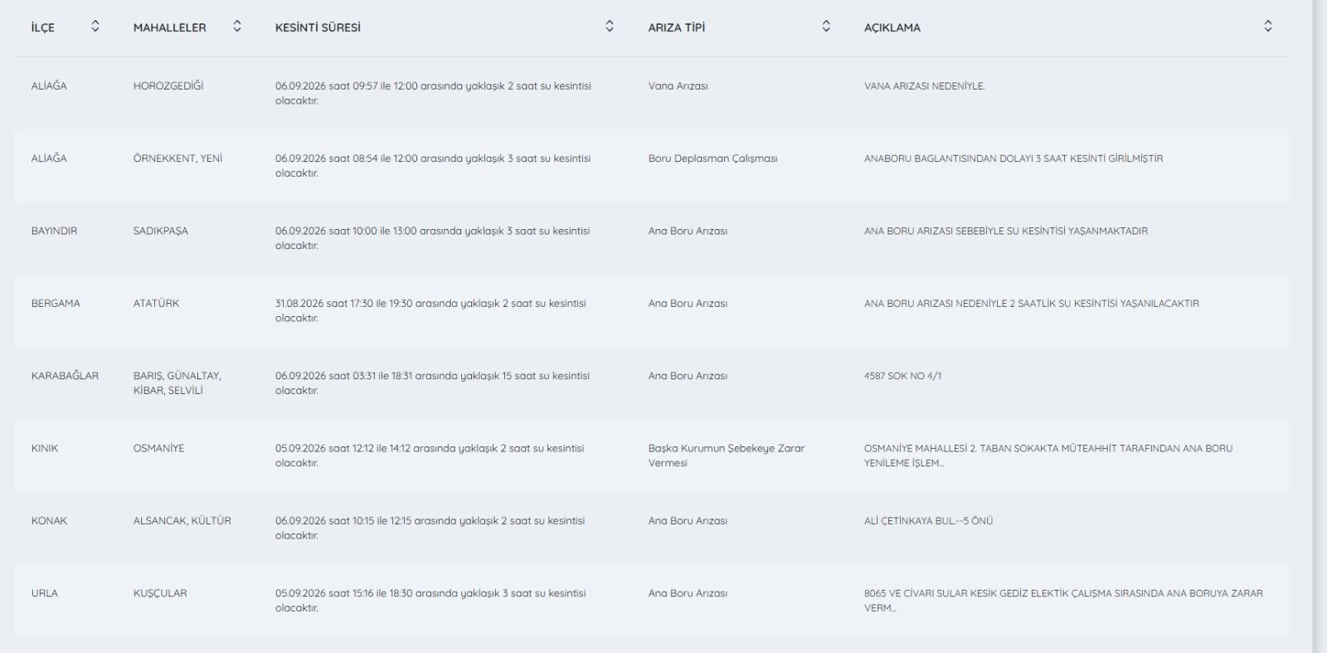Click the BAYINDIR district cell
The width and height of the screenshot is (1327, 653).
pyautogui.click(x=54, y=231)
